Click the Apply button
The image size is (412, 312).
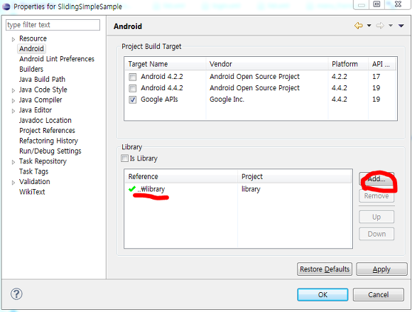[381, 269]
